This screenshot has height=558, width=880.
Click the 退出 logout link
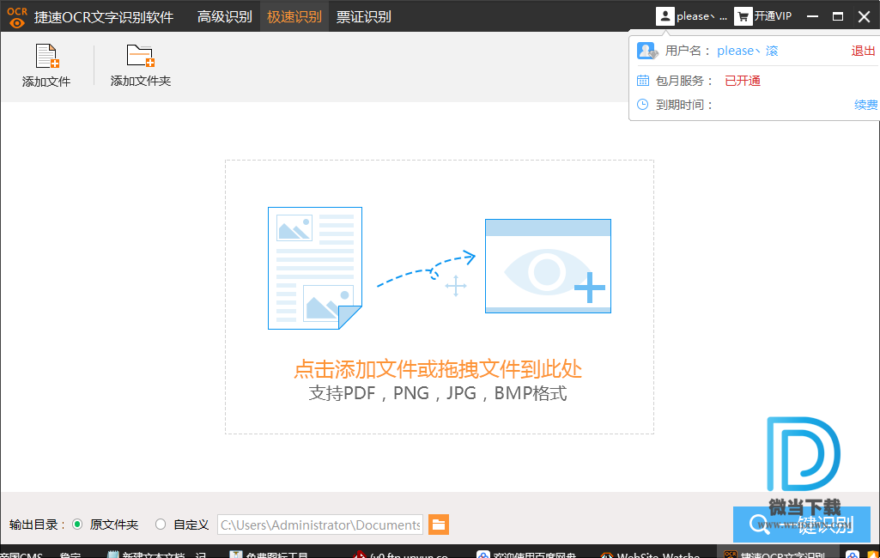[x=863, y=52]
